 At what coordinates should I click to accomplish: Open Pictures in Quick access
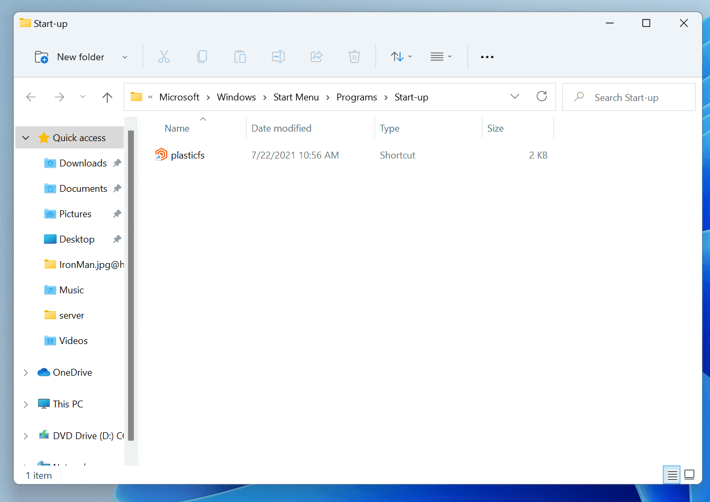pyautogui.click(x=75, y=214)
